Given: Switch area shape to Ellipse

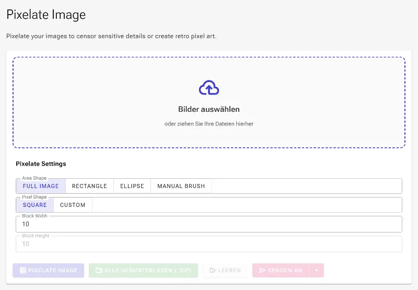Looking at the screenshot, I should (x=132, y=186).
